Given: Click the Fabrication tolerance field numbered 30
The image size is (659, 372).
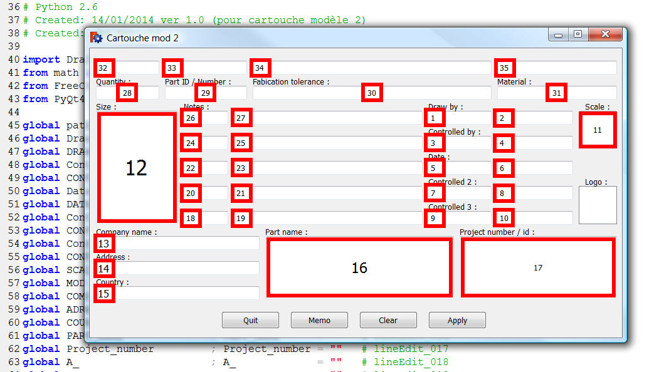Looking at the screenshot, I should 372,93.
